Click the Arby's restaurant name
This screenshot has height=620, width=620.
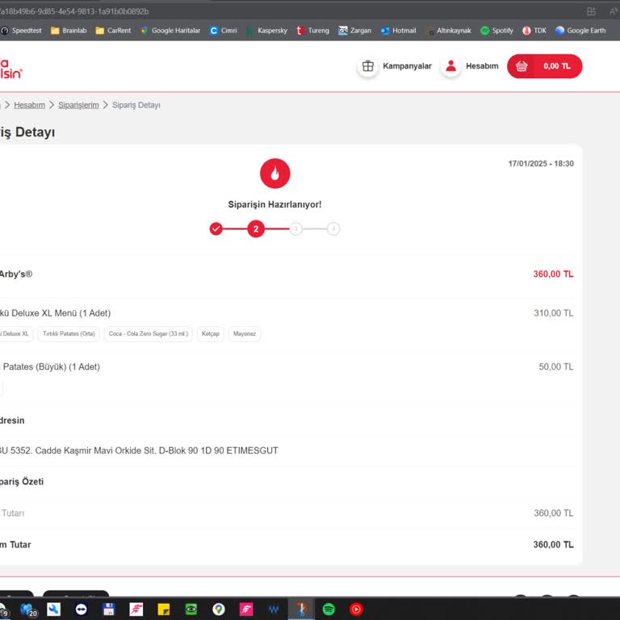(16, 274)
